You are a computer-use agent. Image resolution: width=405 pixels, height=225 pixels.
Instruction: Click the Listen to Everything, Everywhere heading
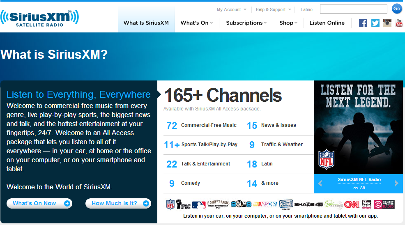(78, 94)
